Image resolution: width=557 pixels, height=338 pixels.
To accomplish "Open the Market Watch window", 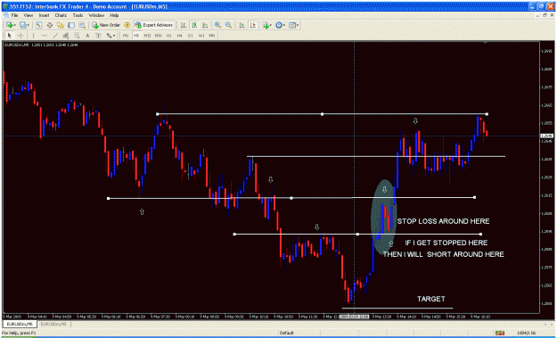I will point(38,25).
